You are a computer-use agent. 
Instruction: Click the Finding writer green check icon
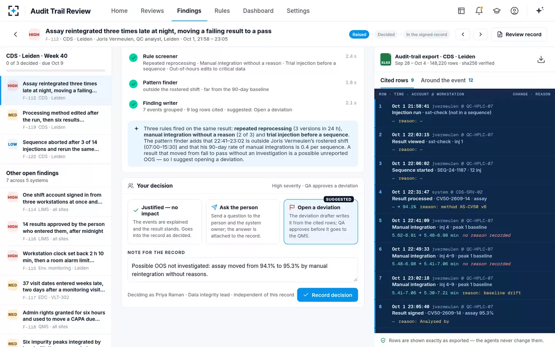point(133,104)
